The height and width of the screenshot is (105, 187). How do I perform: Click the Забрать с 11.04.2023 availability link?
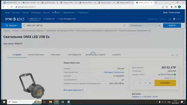(x=145, y=97)
